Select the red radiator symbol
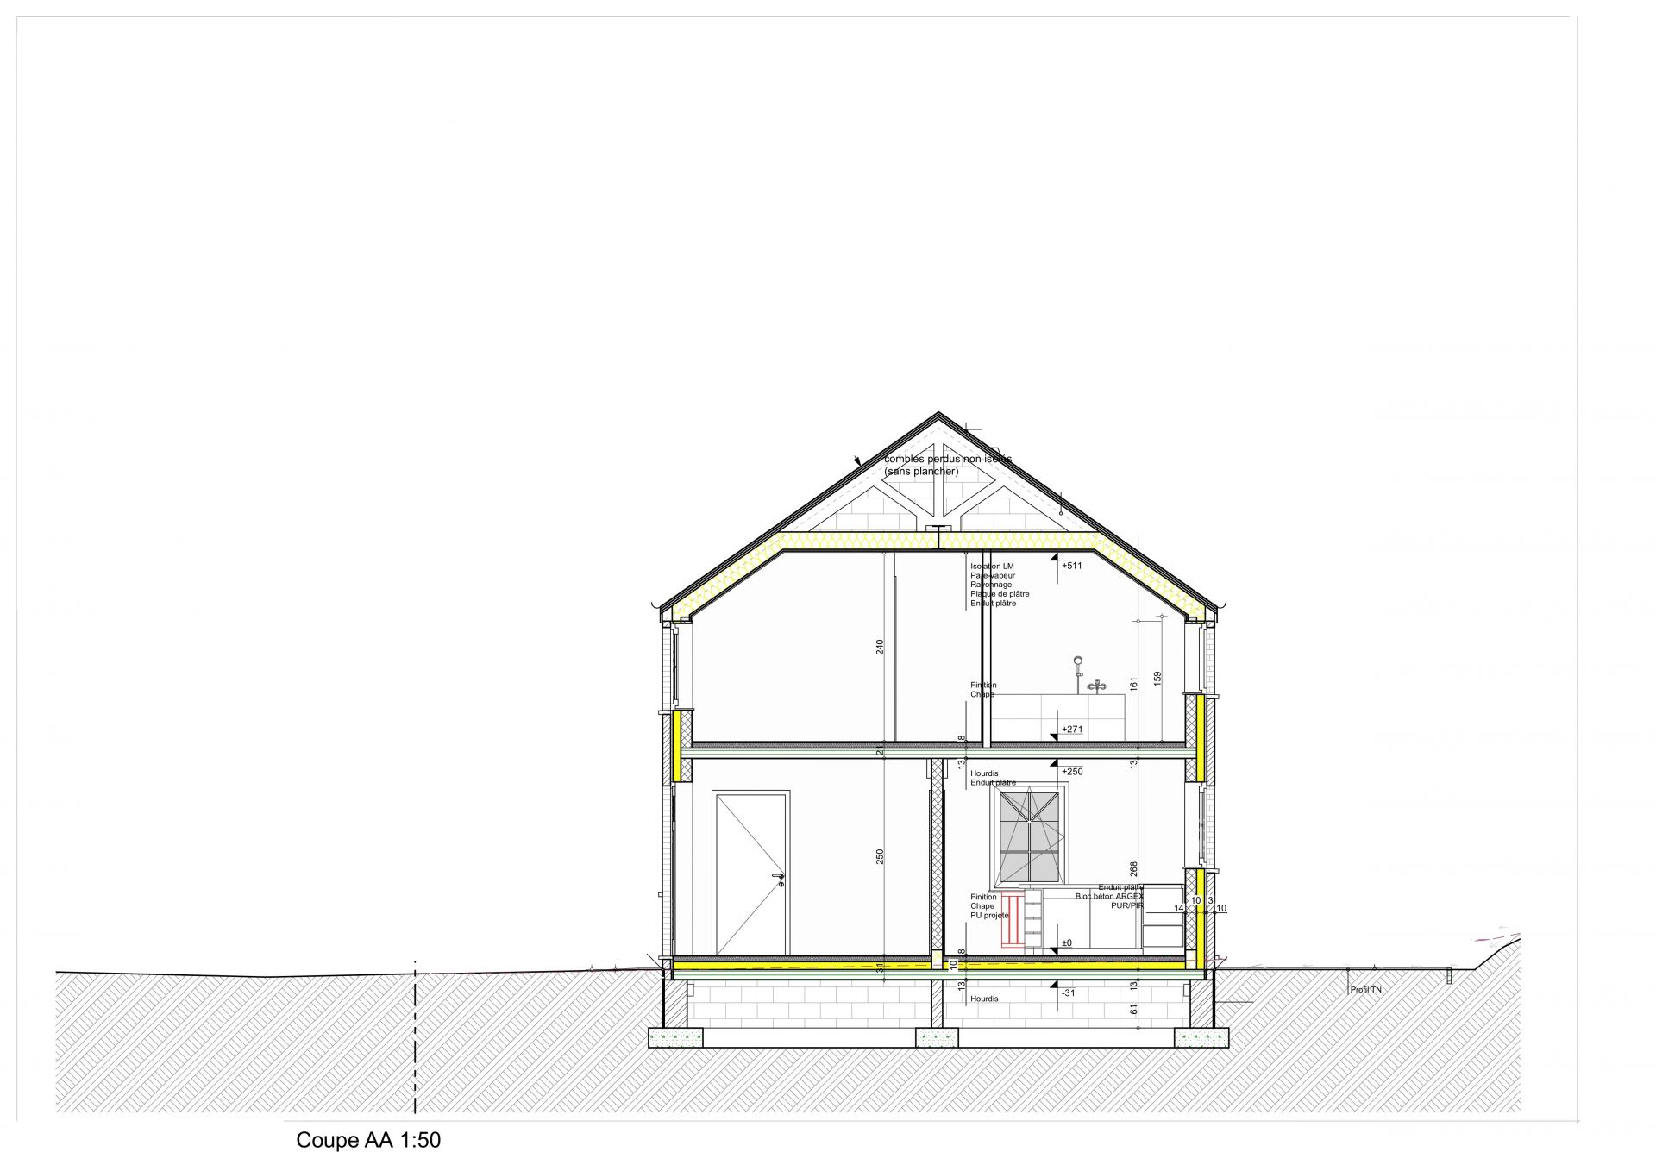1656x1171 pixels. pyautogui.click(x=1012, y=922)
